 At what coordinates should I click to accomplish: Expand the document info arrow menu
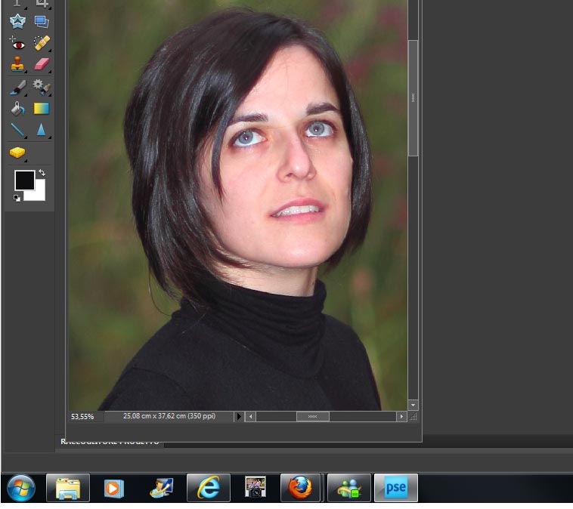pos(240,416)
